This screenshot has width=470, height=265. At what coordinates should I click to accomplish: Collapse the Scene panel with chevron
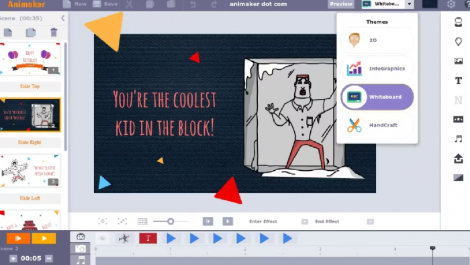click(62, 18)
